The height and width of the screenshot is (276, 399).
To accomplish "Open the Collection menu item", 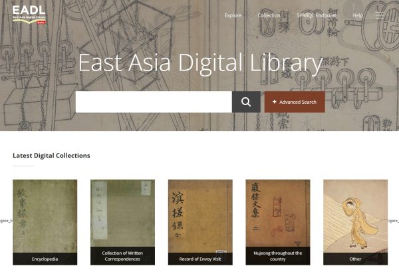I will point(269,15).
